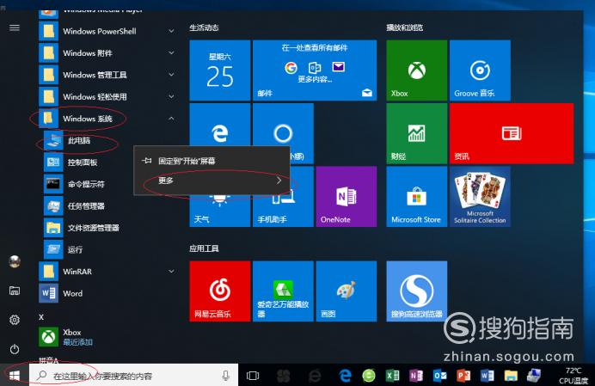Open the Xbox green tile
Image resolution: width=595 pixels, height=386 pixels.
coord(416,70)
